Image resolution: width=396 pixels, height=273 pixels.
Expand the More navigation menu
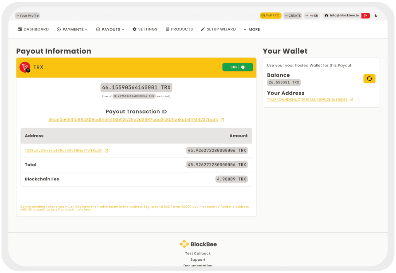tap(251, 29)
